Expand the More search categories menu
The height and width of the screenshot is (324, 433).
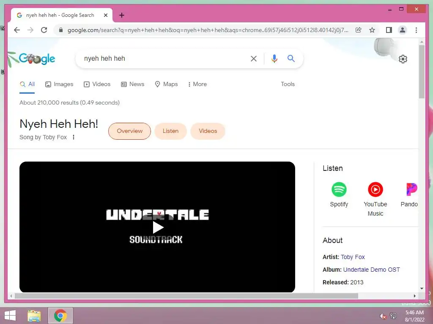coord(197,84)
